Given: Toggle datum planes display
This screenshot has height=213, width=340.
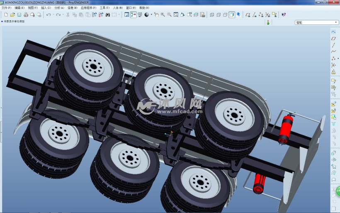Looking at the screenshot, I should [x=248, y=15].
